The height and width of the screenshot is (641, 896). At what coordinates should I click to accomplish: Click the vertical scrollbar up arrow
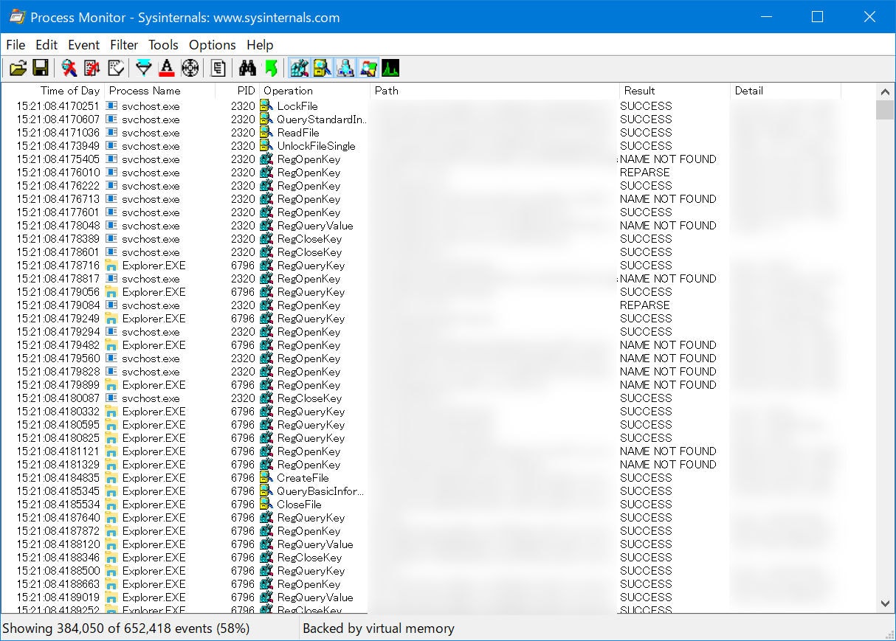pos(885,91)
